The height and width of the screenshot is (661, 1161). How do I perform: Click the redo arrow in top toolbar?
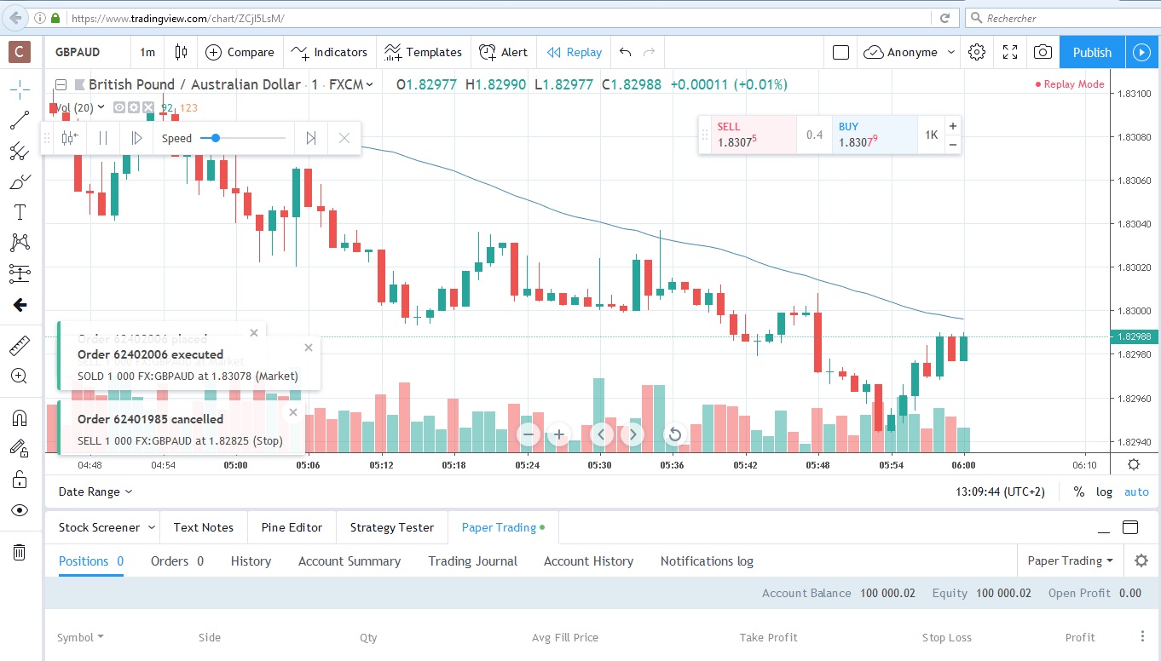[650, 52]
